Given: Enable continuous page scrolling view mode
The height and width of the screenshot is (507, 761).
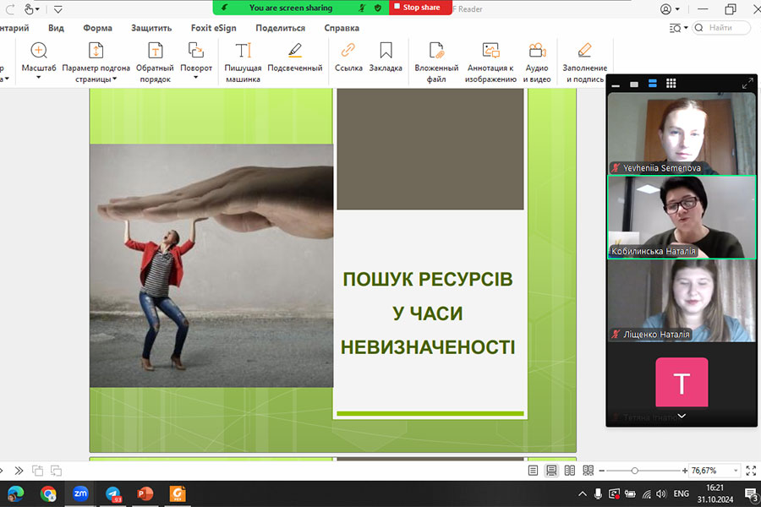Looking at the screenshot, I should click(551, 471).
